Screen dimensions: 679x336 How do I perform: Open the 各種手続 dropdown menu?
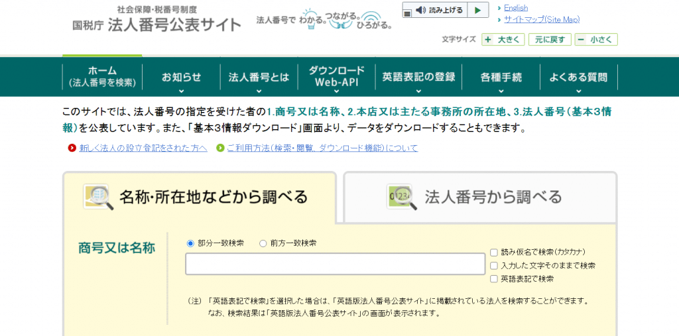coord(501,78)
